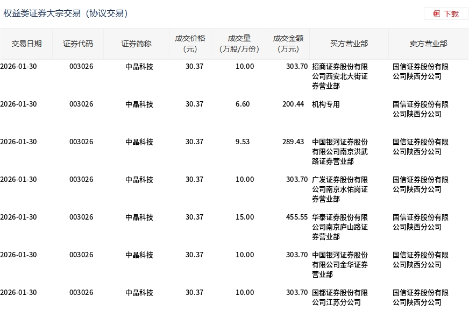The image size is (469, 324).
Task: Click the 下载 download button
Action: click(446, 14)
